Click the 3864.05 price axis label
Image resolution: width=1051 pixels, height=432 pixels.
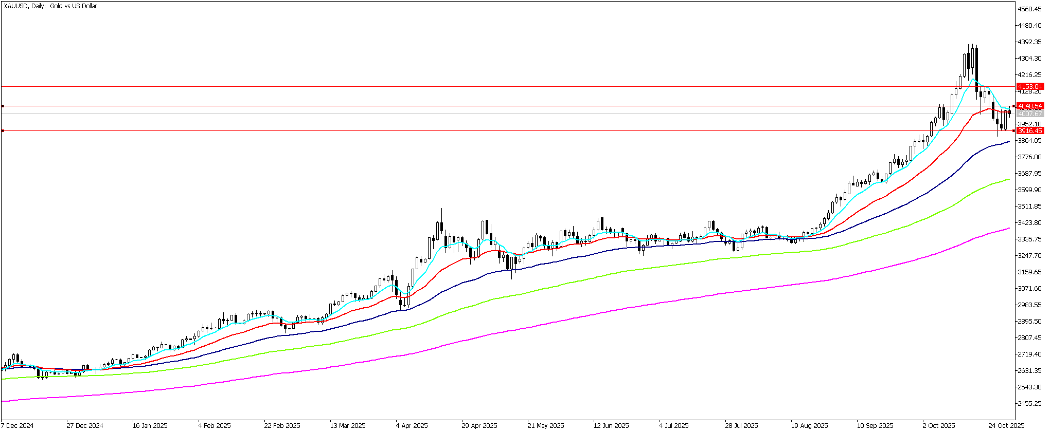1029,141
